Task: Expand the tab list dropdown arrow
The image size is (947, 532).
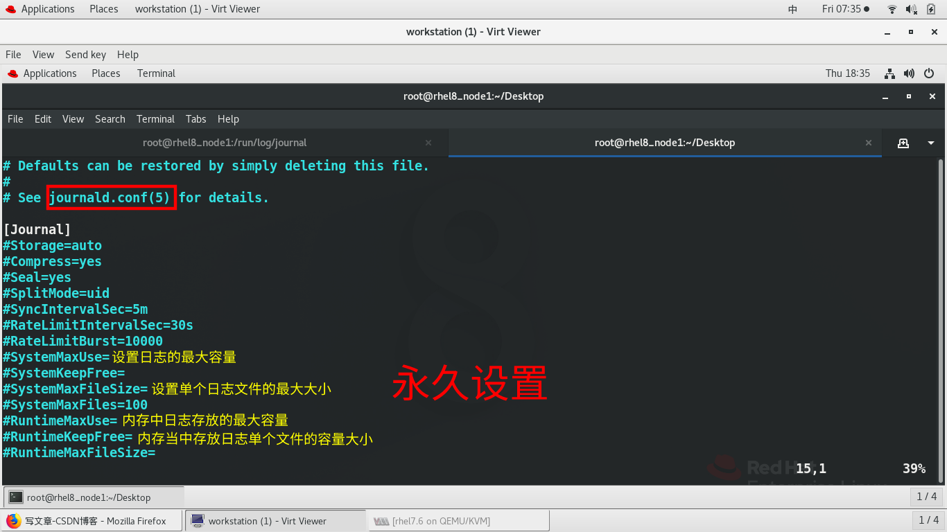Action: click(930, 143)
